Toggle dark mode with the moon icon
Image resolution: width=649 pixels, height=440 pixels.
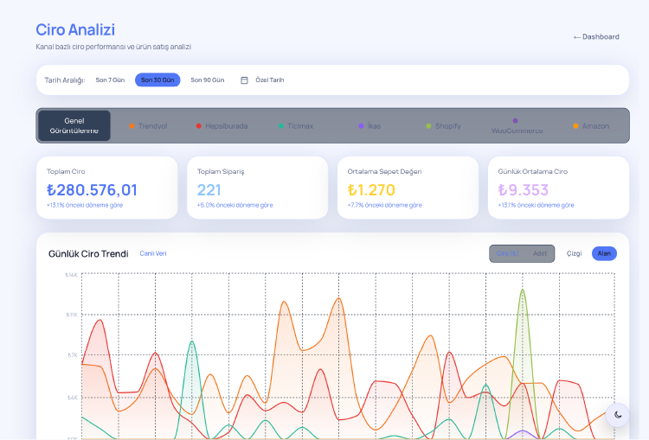(x=617, y=415)
